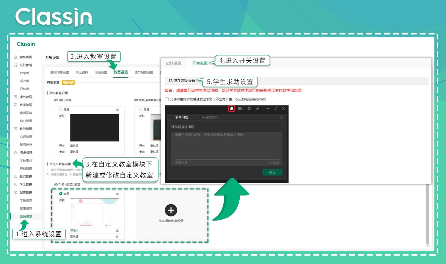Edit the 自定义 row pencil icon
The height and width of the screenshot is (264, 446).
point(117,230)
